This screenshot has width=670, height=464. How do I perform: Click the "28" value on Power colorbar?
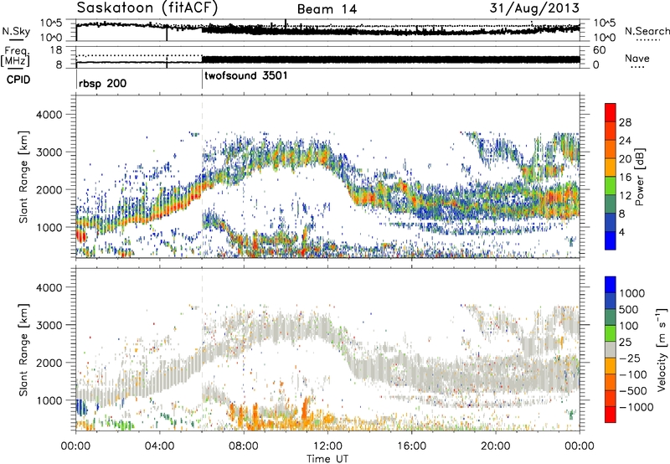click(x=625, y=122)
